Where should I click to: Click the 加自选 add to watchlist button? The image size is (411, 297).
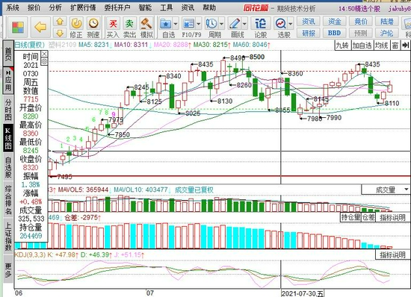(x=362, y=46)
